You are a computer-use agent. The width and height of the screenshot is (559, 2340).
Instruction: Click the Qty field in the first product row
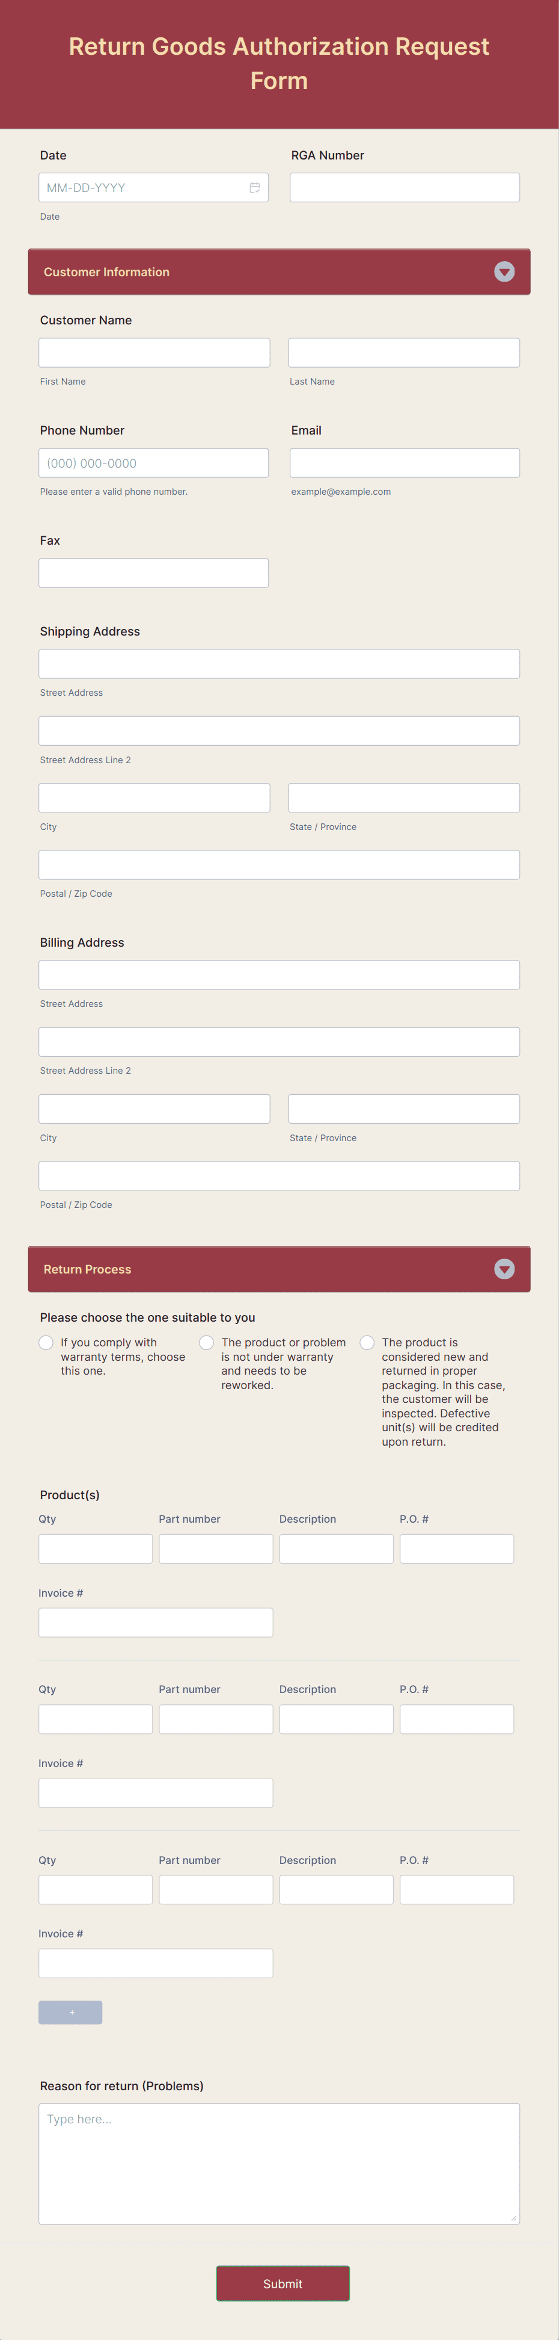coord(96,1548)
